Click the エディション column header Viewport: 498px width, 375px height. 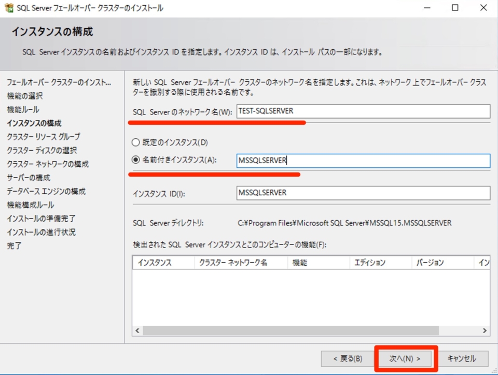click(x=380, y=263)
